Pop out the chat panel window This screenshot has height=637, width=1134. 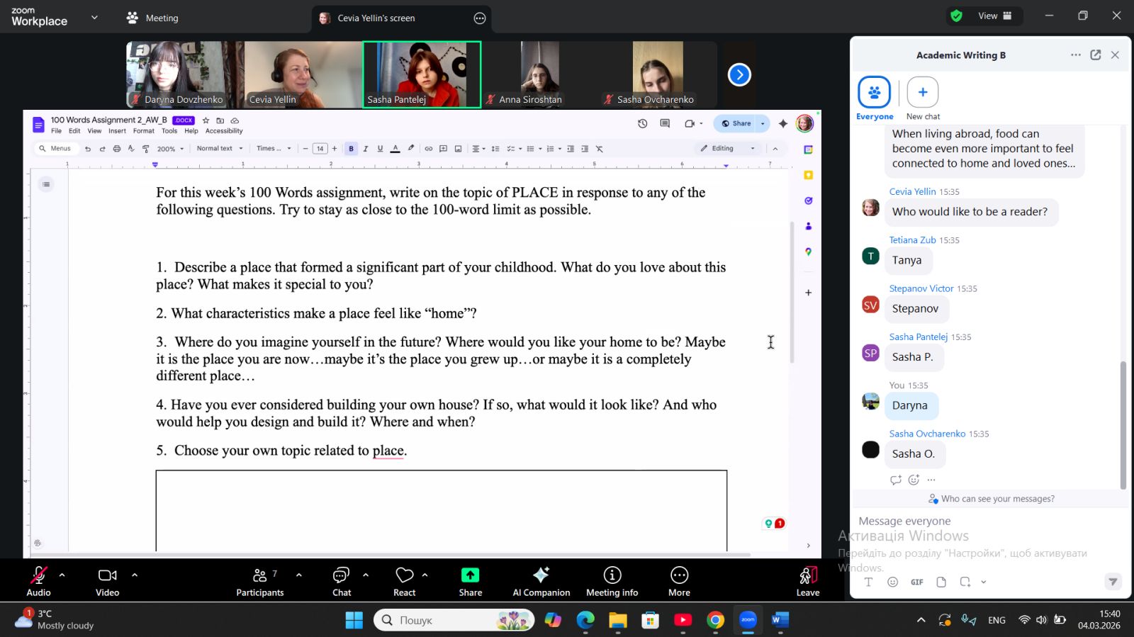tap(1095, 55)
